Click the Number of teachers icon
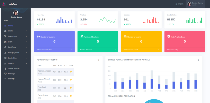 pos(82,36)
